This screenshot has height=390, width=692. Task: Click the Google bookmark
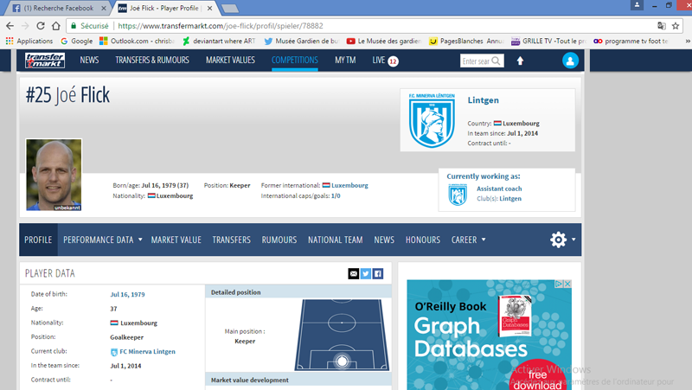(x=77, y=41)
